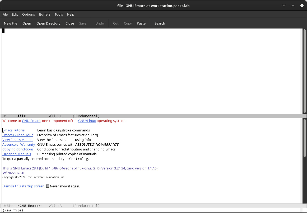Screen dimensions: 307x213
Task: Click the startup screen's vertical scrollbar
Action: point(304,138)
